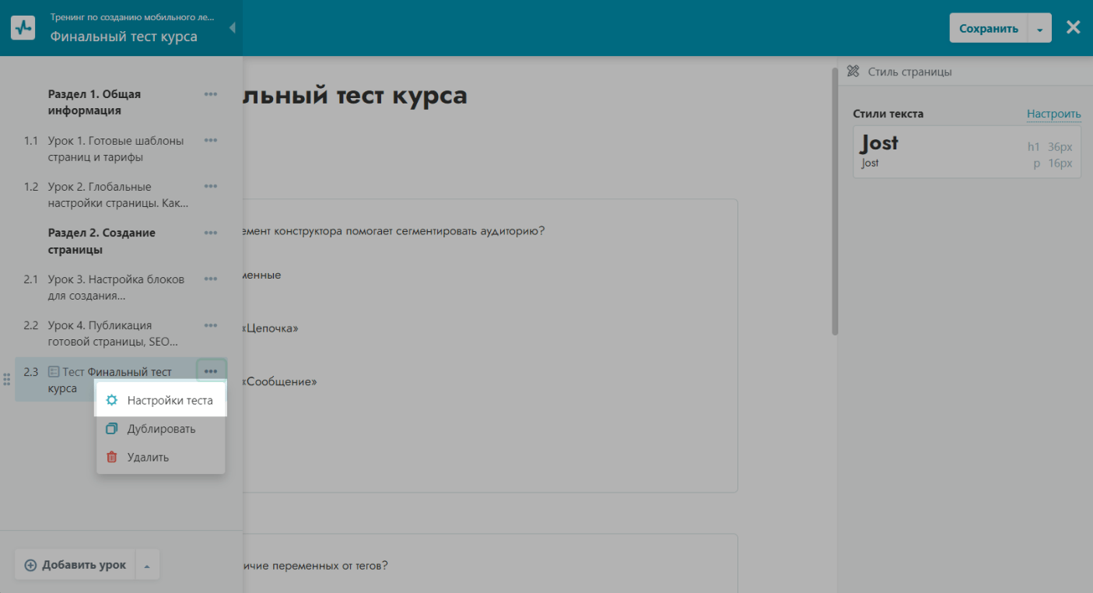Click the Добавить урок button
Screen dimensions: 1093x593
point(75,565)
